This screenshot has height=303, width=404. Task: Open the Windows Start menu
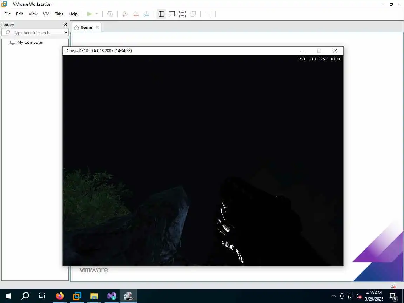(8, 296)
